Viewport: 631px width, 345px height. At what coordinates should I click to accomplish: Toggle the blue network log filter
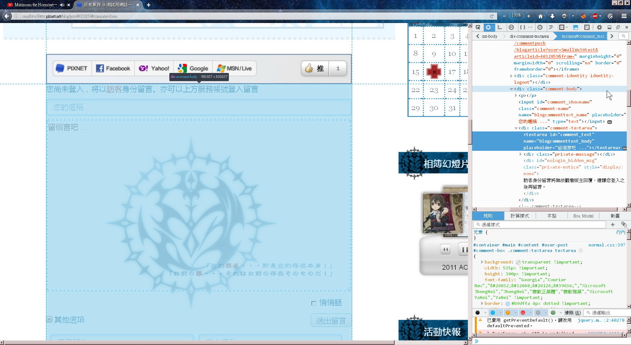pos(493,312)
